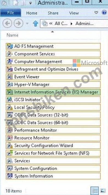The height and width of the screenshot is (195, 108).
Task: Select the Defragment and Optimize Drives icon
Action: tap(10, 69)
